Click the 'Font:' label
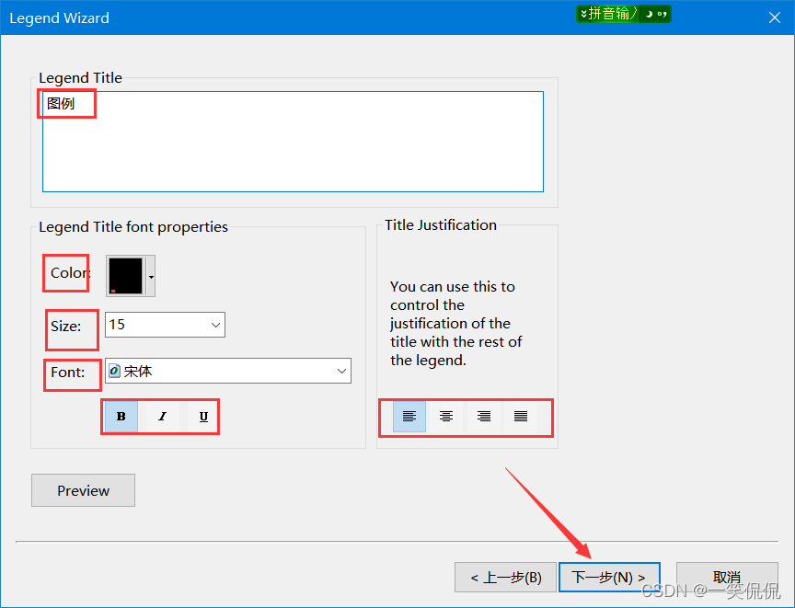This screenshot has height=608, width=795. pyautogui.click(x=68, y=373)
